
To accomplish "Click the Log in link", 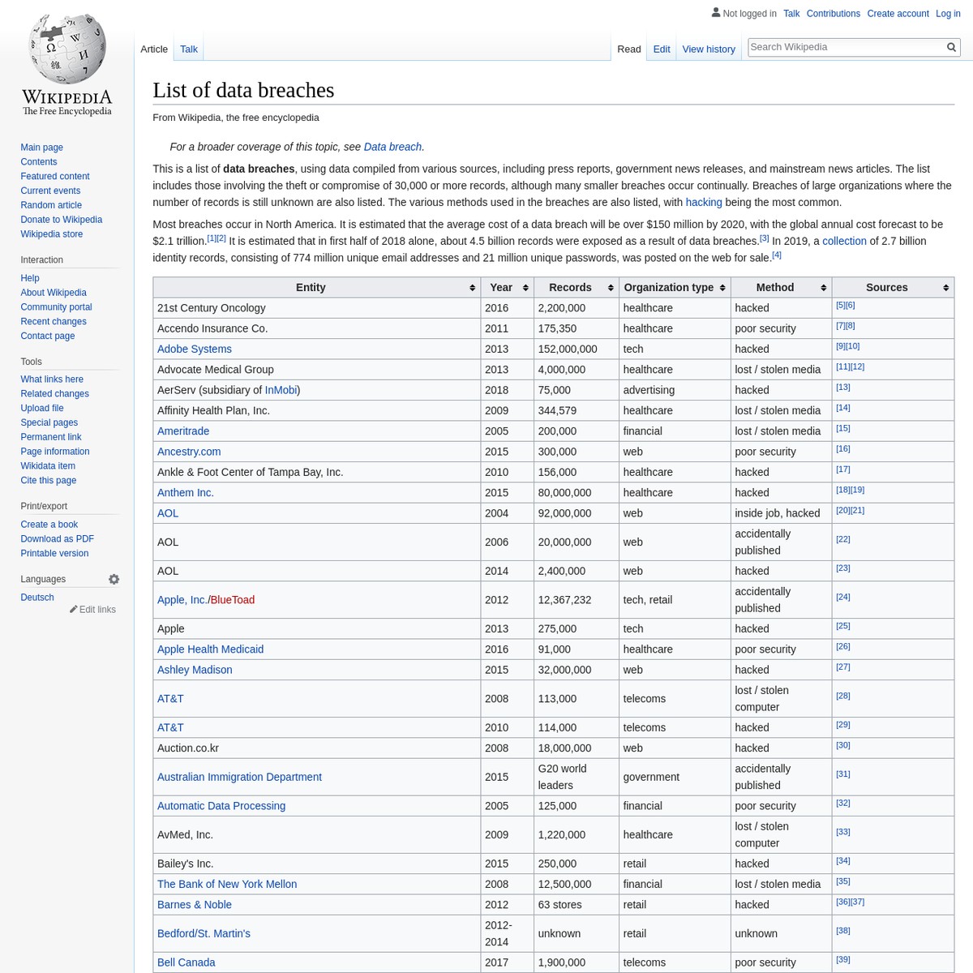I will (948, 13).
